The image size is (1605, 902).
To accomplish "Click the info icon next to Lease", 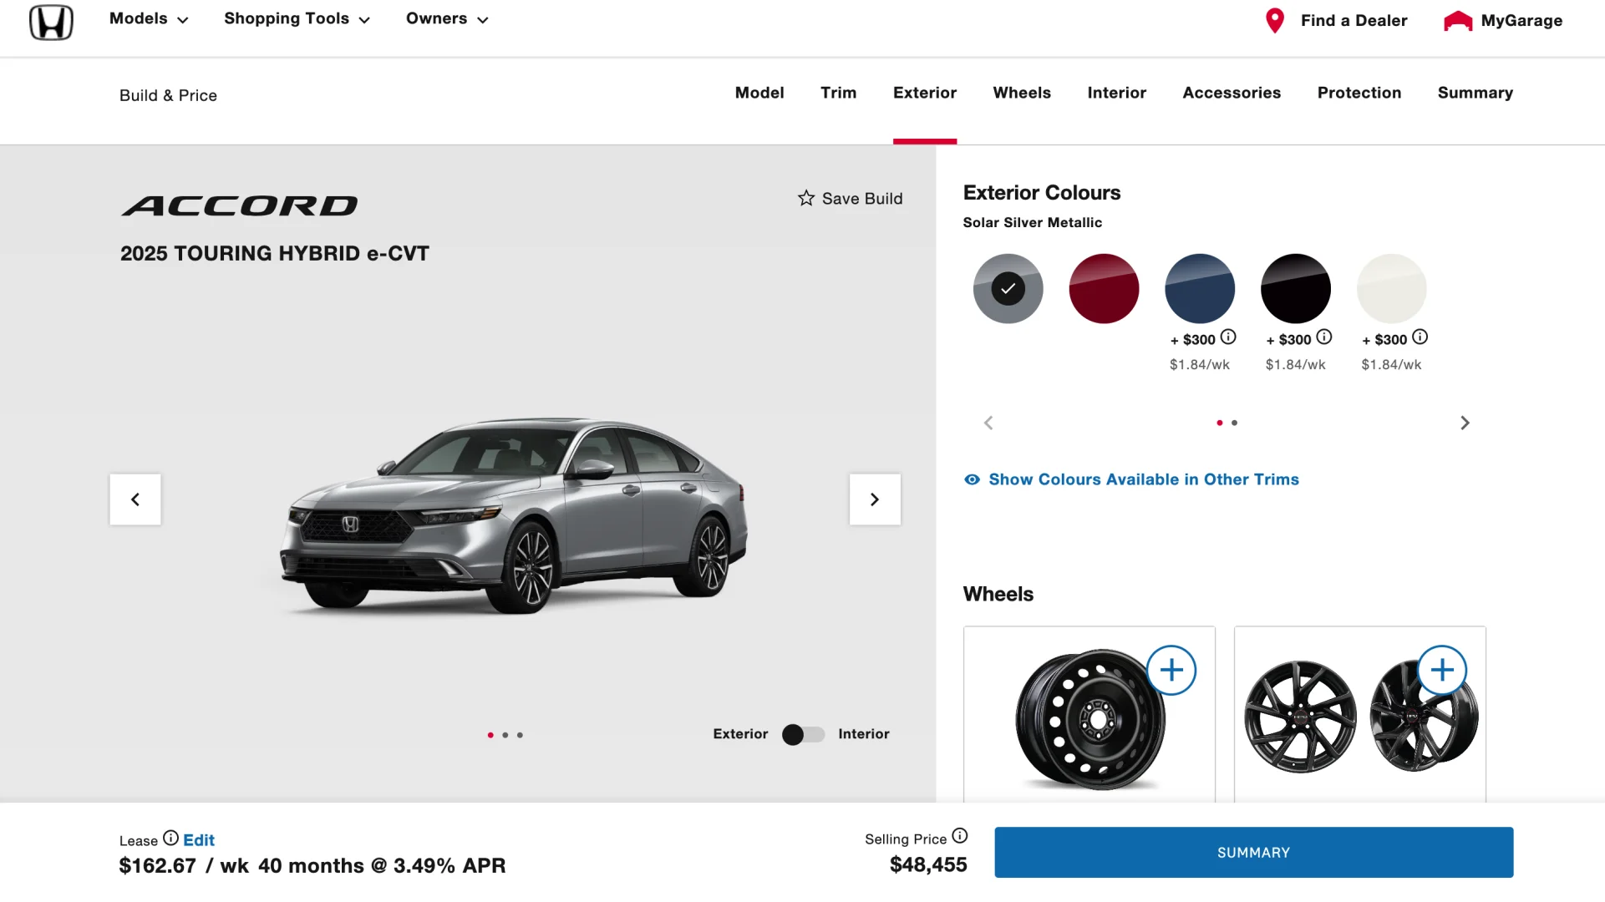I will (170, 838).
